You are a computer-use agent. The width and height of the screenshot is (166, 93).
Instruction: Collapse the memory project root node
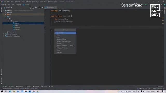coord(4,10)
